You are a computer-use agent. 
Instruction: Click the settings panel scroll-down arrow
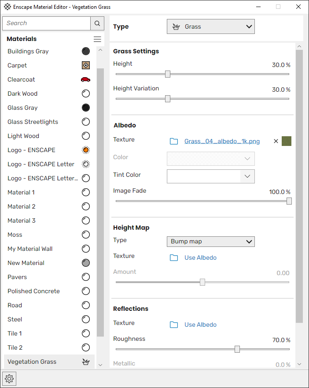[299, 364]
